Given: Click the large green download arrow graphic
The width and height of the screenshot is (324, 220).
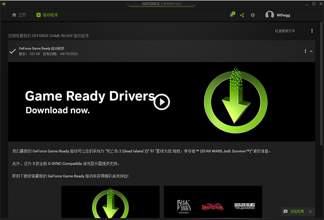Looking at the screenshot, I should 235,100.
